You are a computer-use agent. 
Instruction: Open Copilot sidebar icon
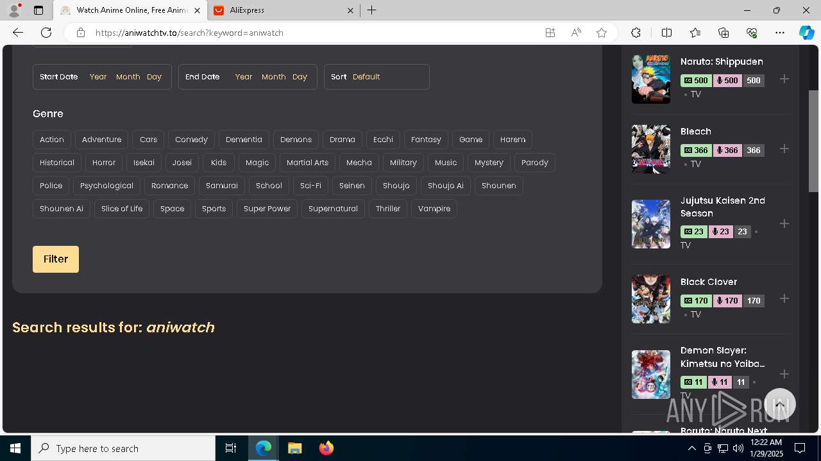(806, 33)
